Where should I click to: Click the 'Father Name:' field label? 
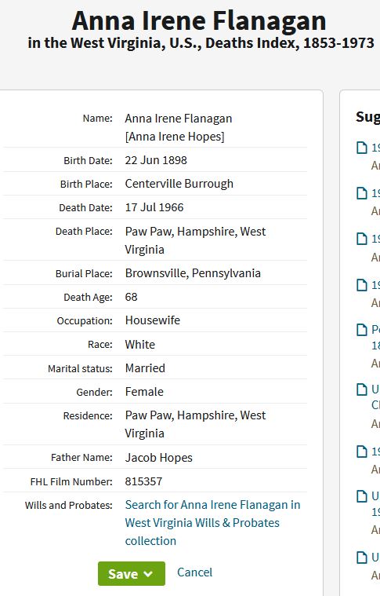tap(81, 457)
